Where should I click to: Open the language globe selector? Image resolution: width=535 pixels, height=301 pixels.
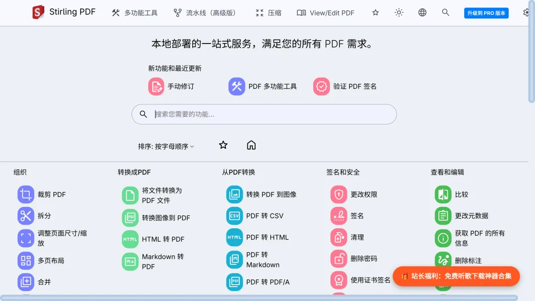(423, 12)
